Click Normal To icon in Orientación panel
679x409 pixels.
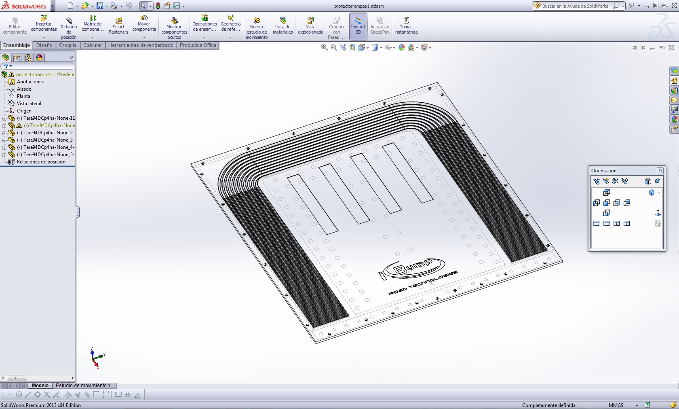coord(658,213)
